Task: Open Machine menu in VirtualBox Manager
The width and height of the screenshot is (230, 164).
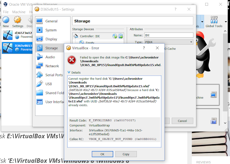Action: tap(19, 12)
